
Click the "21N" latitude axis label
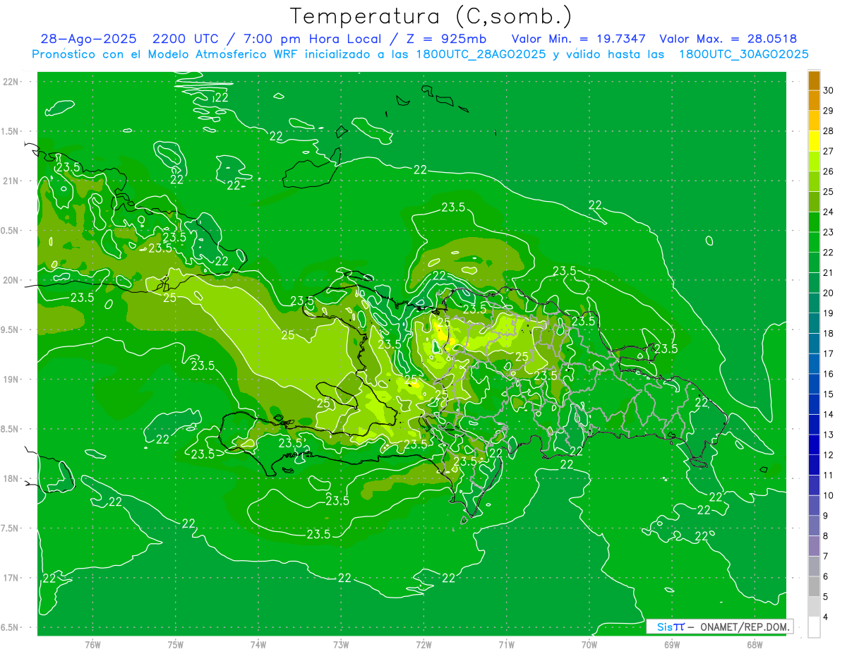tap(11, 181)
